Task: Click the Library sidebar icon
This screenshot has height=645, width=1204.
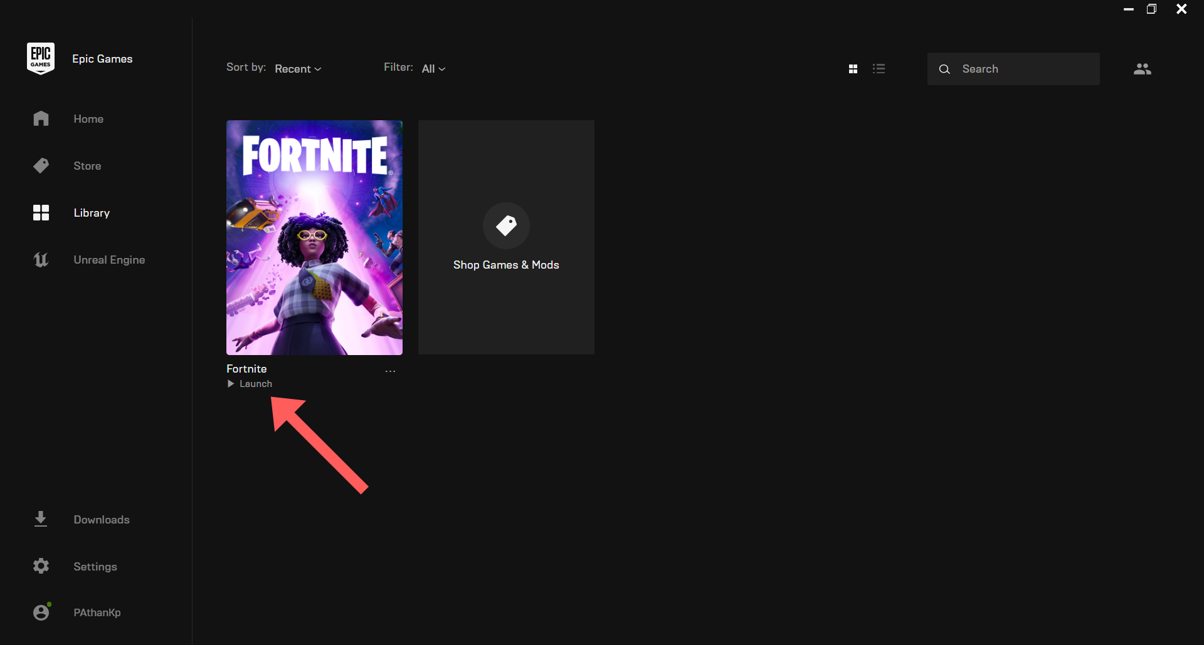Action: (x=41, y=212)
